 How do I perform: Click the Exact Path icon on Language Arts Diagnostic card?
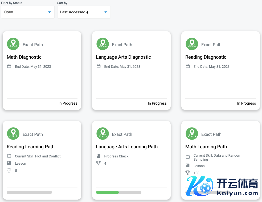click(103, 44)
